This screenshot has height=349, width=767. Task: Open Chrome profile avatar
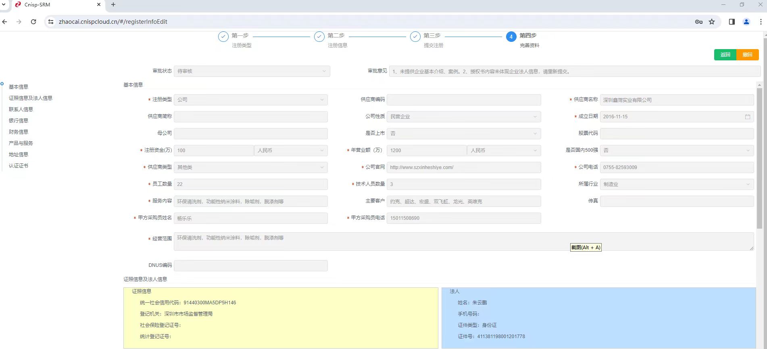[746, 22]
